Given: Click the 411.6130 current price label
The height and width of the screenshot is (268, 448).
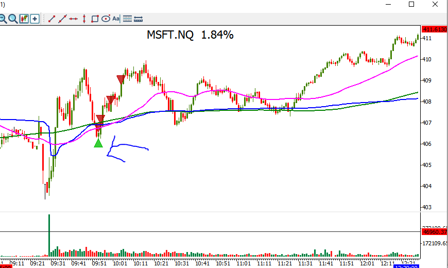Looking at the screenshot, I should pos(435,29).
